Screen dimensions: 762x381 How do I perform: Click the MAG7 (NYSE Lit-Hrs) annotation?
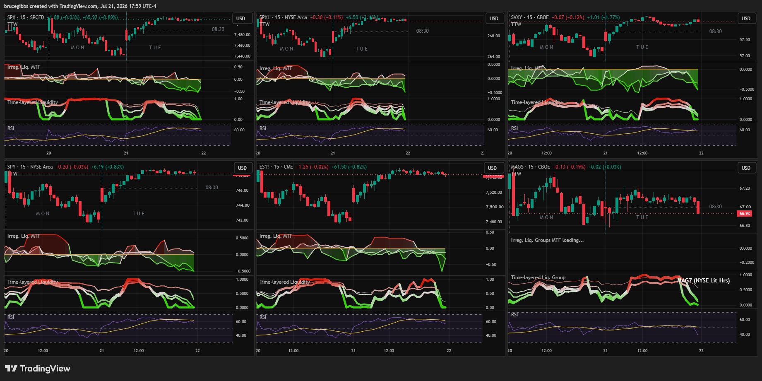(703, 280)
